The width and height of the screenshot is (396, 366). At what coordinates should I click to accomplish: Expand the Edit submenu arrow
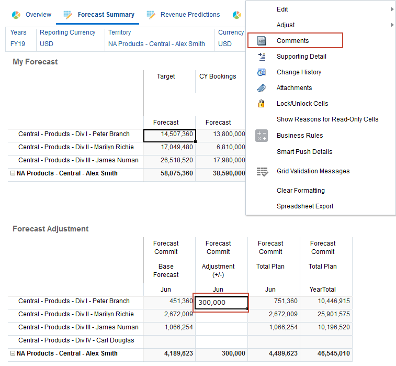point(392,9)
